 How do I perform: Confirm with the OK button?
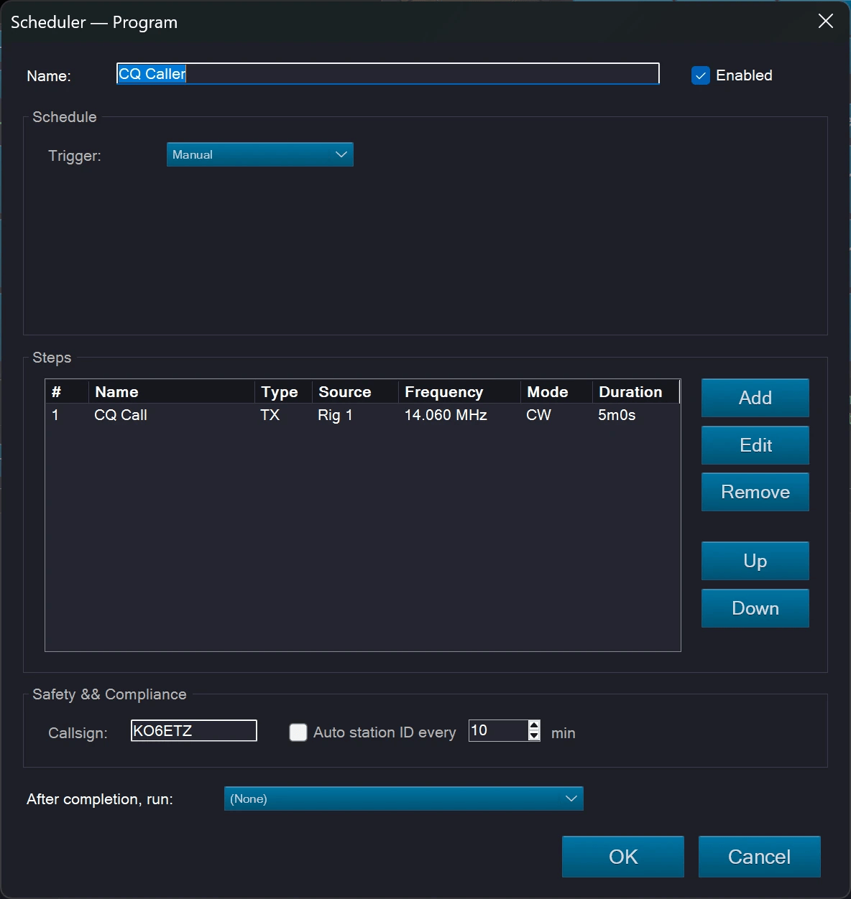[x=623, y=857]
